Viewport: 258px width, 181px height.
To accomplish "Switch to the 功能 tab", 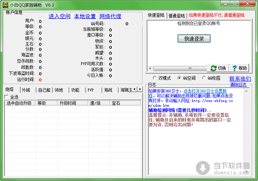I will tap(77, 90).
